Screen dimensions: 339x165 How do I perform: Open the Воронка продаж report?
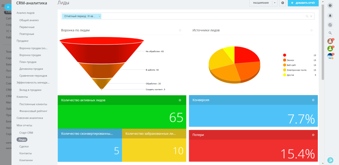pyautogui.click(x=30, y=55)
